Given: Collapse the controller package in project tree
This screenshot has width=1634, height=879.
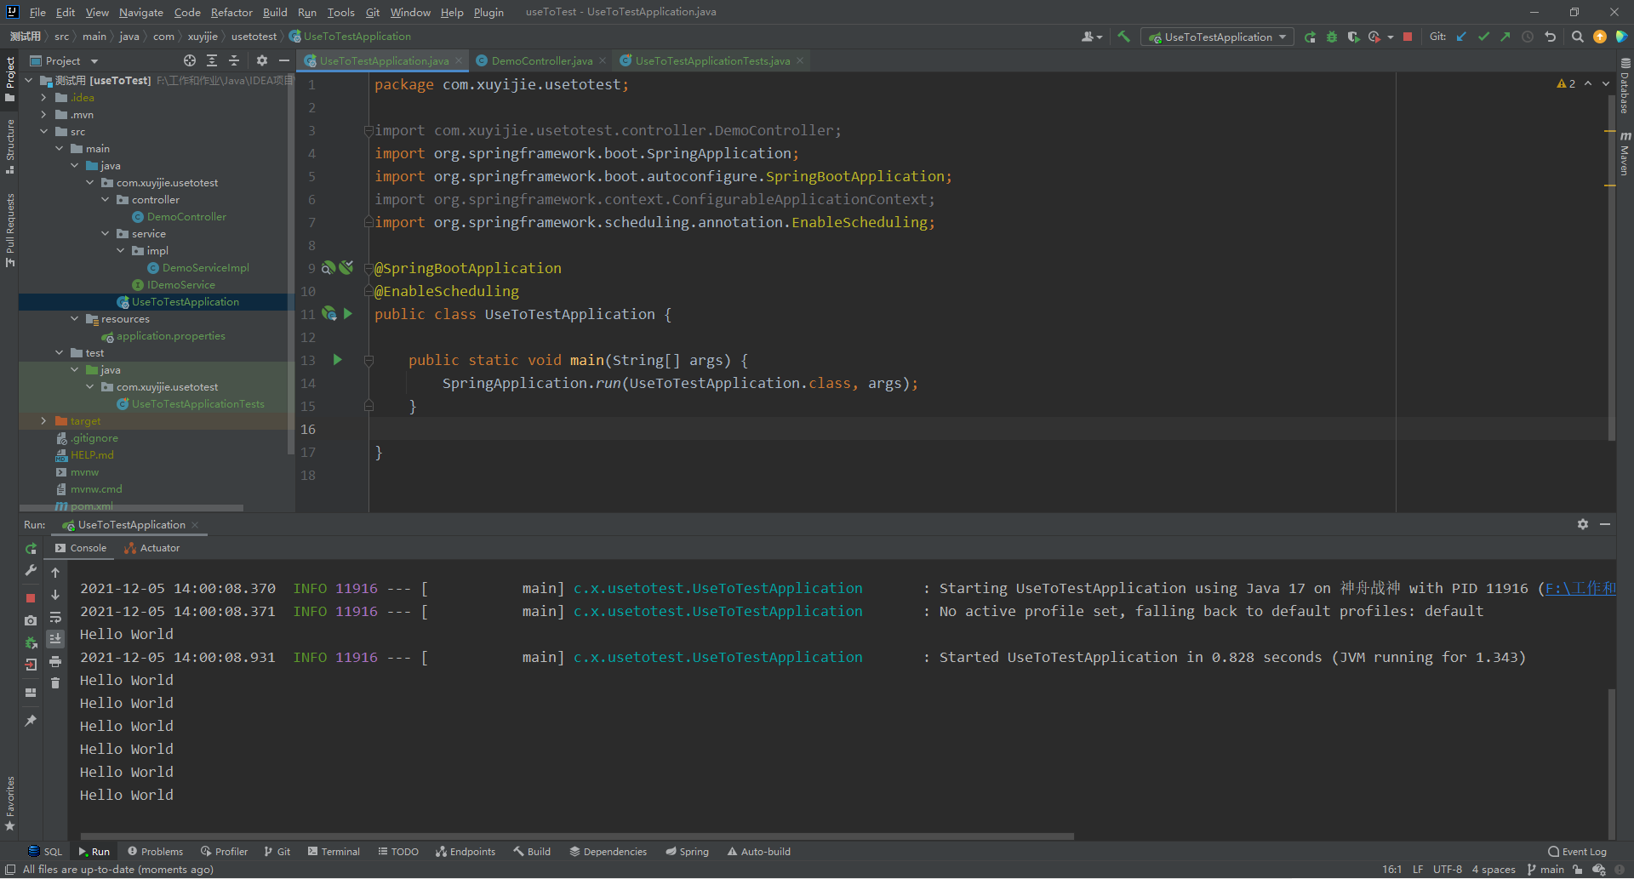Looking at the screenshot, I should click(x=106, y=200).
